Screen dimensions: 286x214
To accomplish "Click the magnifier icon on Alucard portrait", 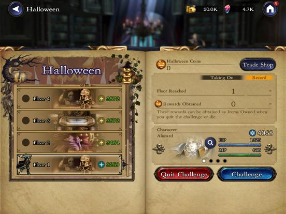I will point(210,143).
